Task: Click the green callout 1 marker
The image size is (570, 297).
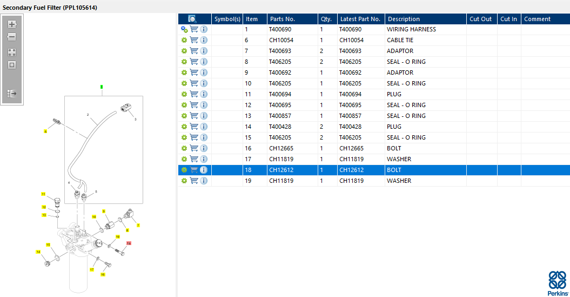Action: [x=102, y=87]
